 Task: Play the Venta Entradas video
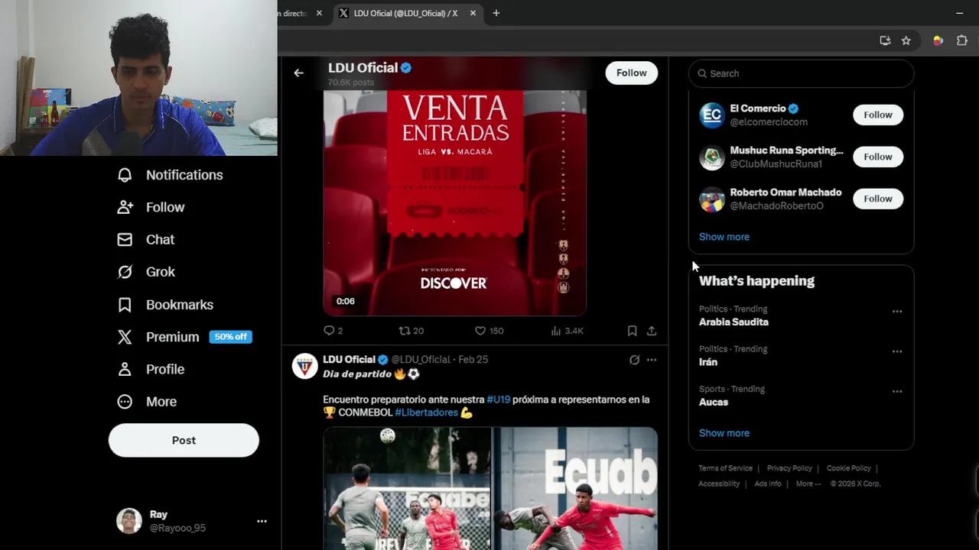454,202
